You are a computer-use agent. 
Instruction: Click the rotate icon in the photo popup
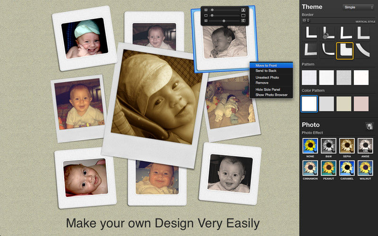[x=243, y=21]
